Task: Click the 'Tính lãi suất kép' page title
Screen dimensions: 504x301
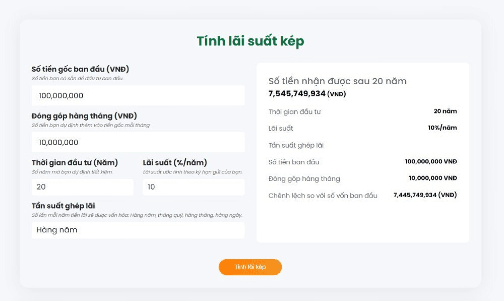Action: pos(250,41)
